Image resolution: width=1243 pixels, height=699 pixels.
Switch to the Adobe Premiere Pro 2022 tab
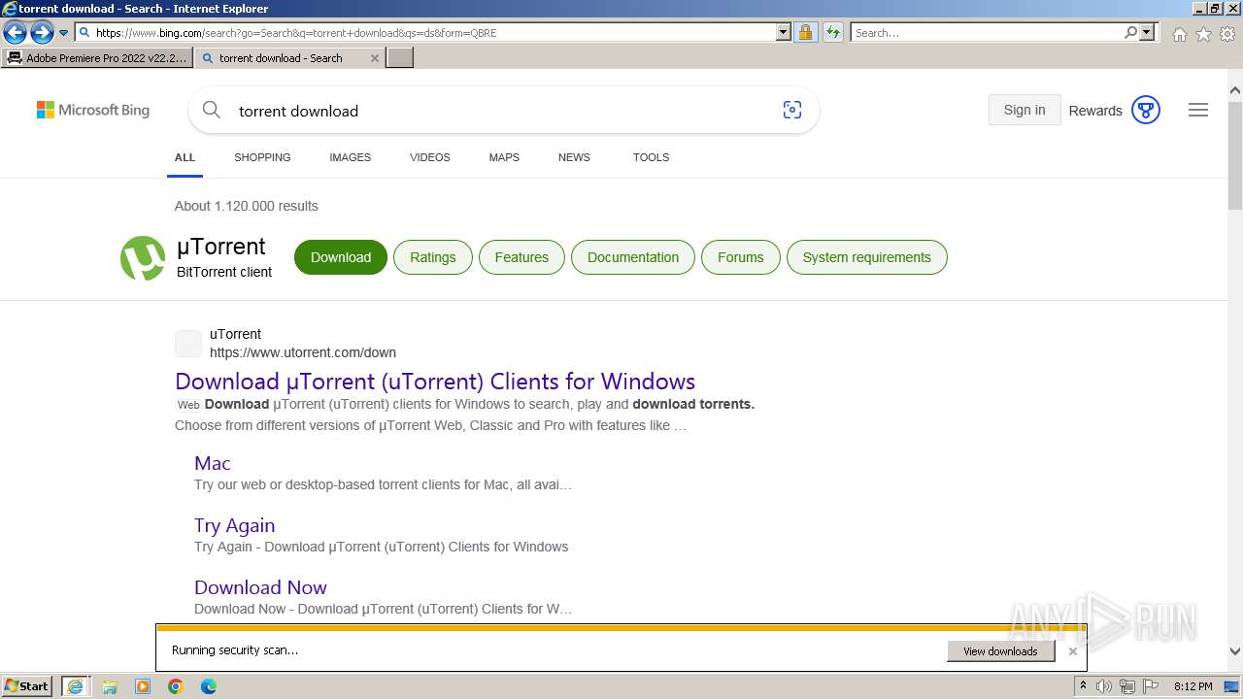pyautogui.click(x=97, y=58)
